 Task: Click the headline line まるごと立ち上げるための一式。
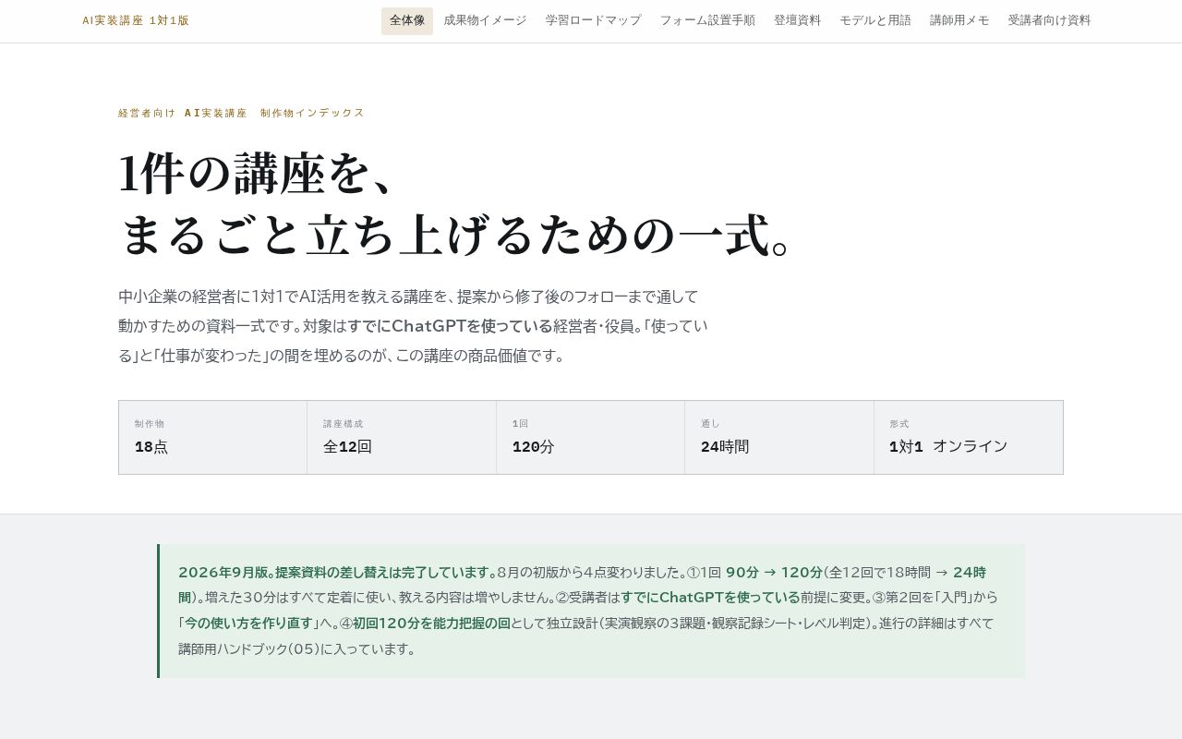(457, 234)
